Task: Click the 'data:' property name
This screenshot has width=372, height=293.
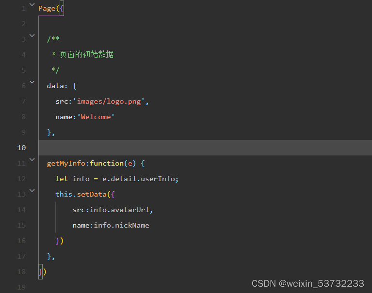Action: pos(57,86)
